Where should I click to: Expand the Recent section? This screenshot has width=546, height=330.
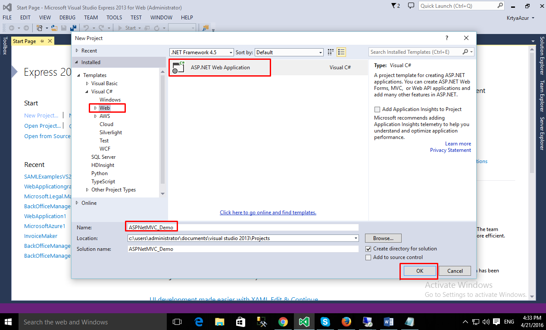tap(77, 51)
